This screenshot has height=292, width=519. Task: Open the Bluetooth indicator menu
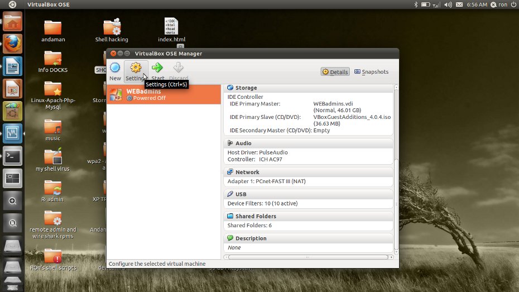(x=416, y=4)
